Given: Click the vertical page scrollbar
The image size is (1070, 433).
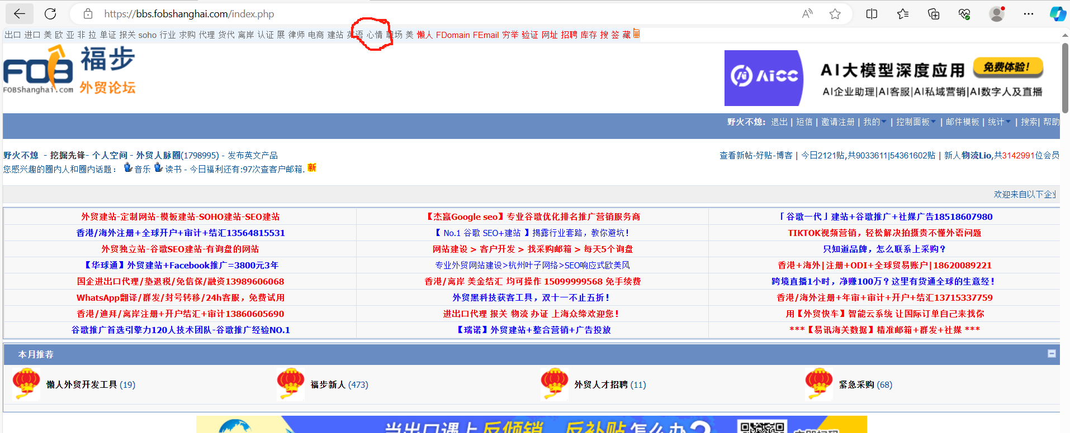Looking at the screenshot, I should (1065, 78).
